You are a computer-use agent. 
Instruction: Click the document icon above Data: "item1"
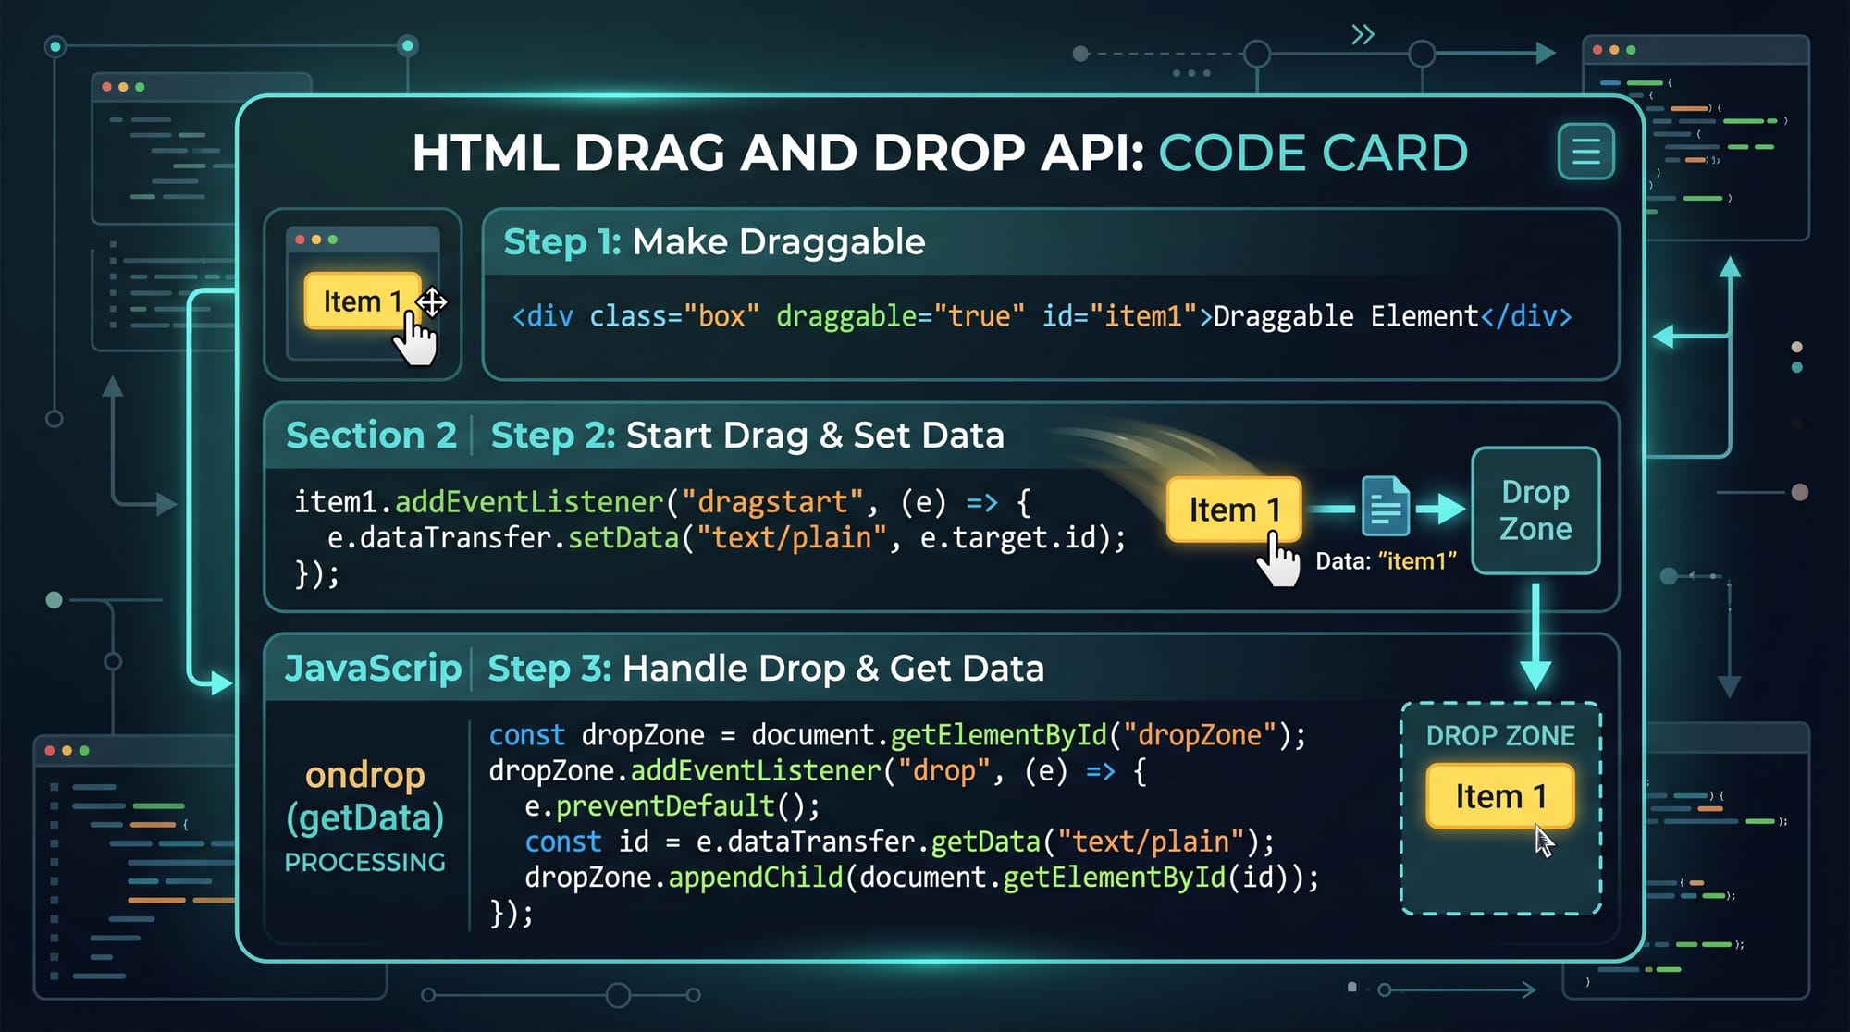[x=1385, y=507]
